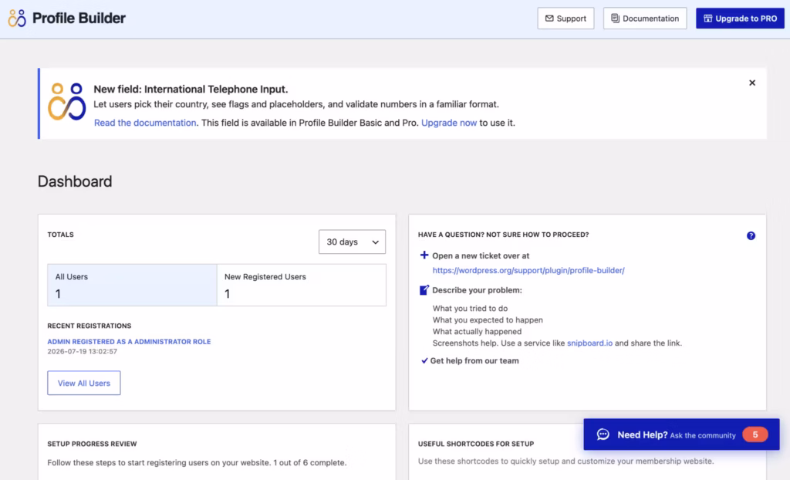Click the chat bubble icon in Need Help
Image resolution: width=790 pixels, height=480 pixels.
click(x=603, y=434)
